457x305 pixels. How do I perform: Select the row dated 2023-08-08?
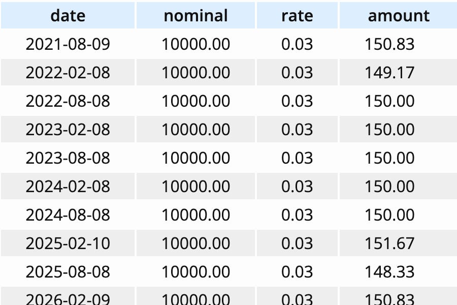tap(68, 158)
